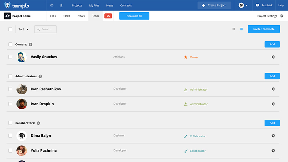
Task: Check the box for Ivan Reshetnikov
Action: pyautogui.click(x=10, y=89)
